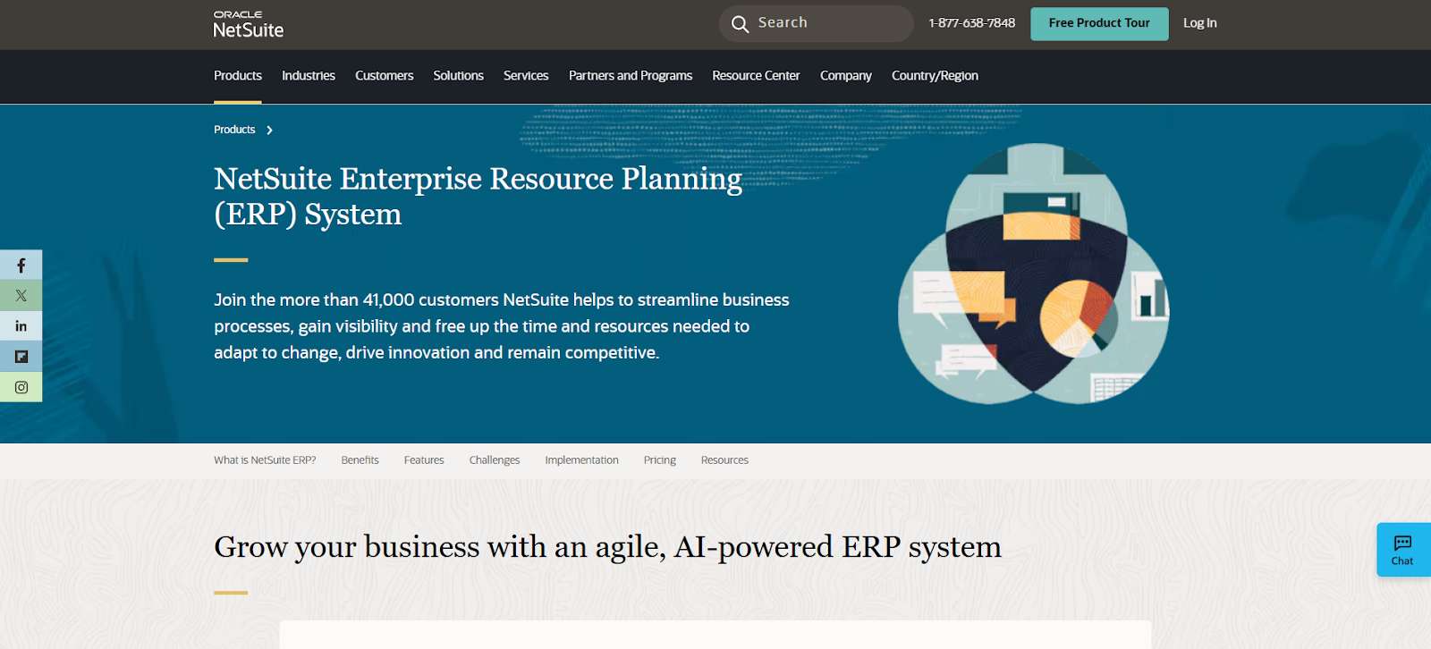Click the Free Product Tour button
1431x649 pixels.
tap(1099, 23)
